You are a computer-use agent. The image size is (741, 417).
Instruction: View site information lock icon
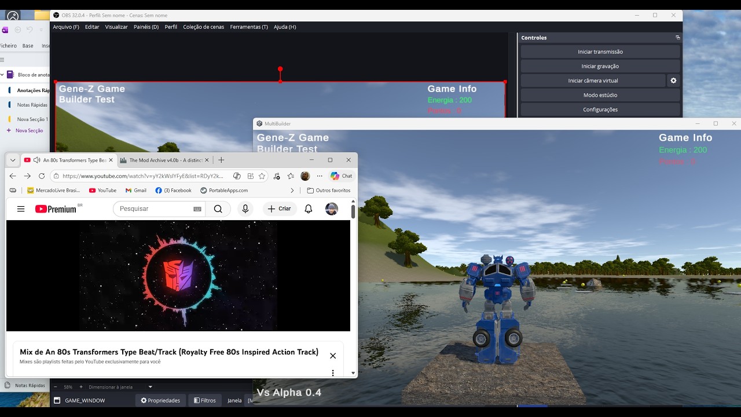click(x=57, y=176)
